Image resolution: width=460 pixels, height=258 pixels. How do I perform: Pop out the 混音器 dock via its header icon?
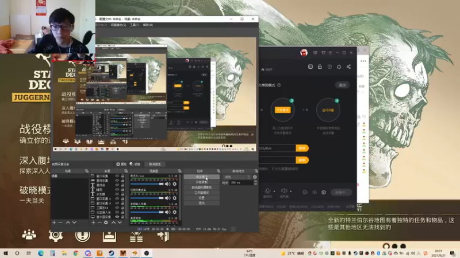(179, 171)
